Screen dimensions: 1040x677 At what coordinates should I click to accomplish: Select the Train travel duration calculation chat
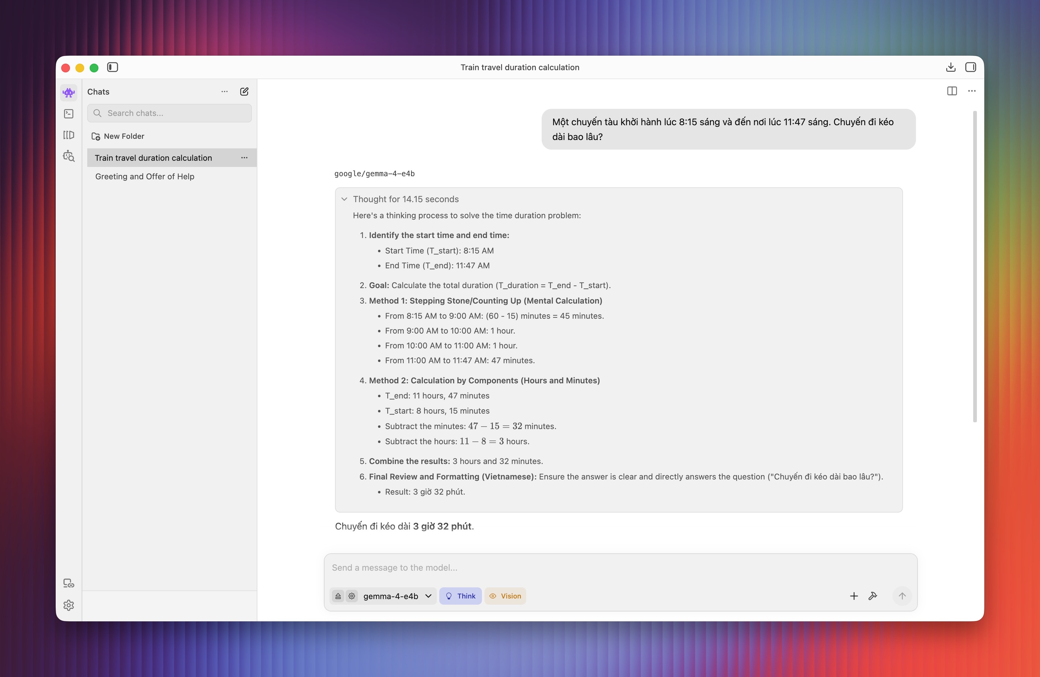point(172,158)
